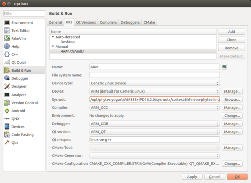Viewport: 251px width, 183px height.
Task: Open the Device combo box
Action: (155, 91)
